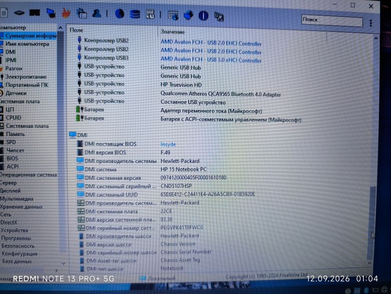
Task: Open Программы in the tree
Action: [16, 238]
